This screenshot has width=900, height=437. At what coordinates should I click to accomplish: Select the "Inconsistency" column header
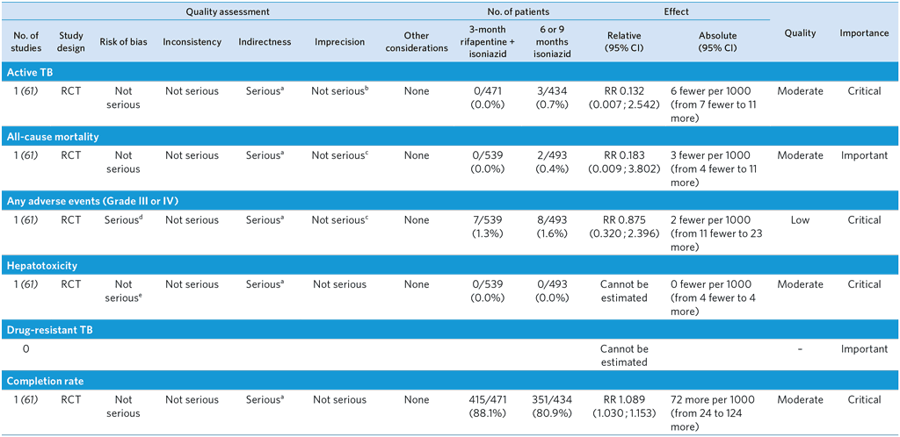click(192, 41)
